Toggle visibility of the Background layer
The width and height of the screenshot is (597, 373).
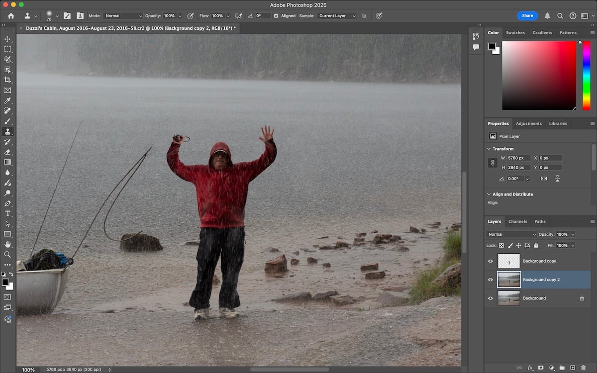pos(490,298)
